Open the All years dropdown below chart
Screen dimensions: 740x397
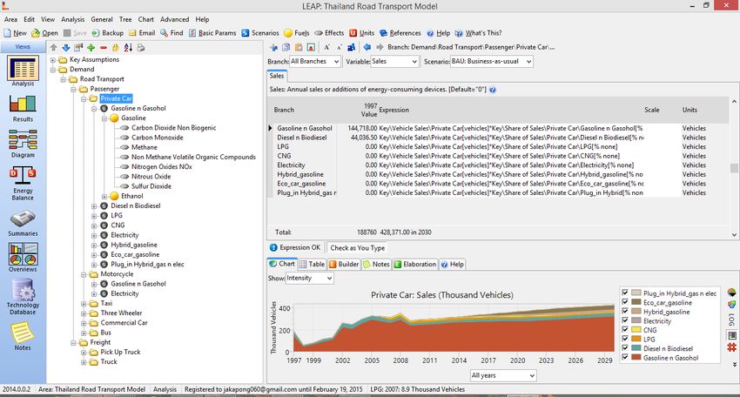(503, 375)
